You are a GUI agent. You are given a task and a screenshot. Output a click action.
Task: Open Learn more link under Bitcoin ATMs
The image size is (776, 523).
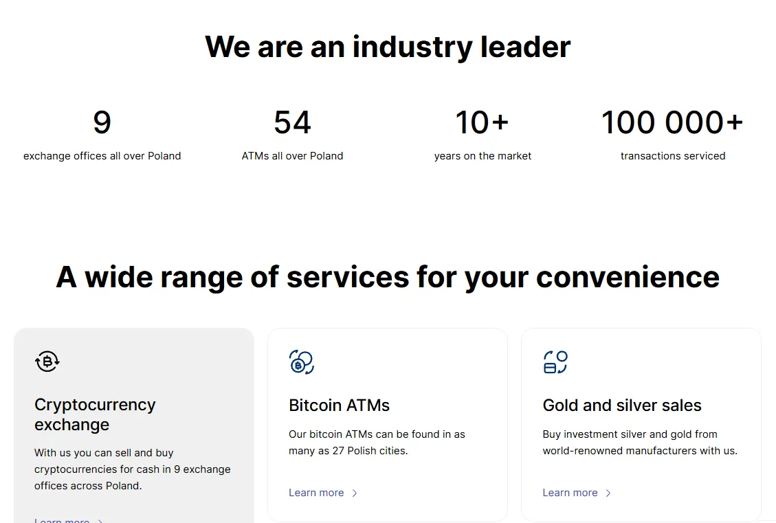point(316,493)
